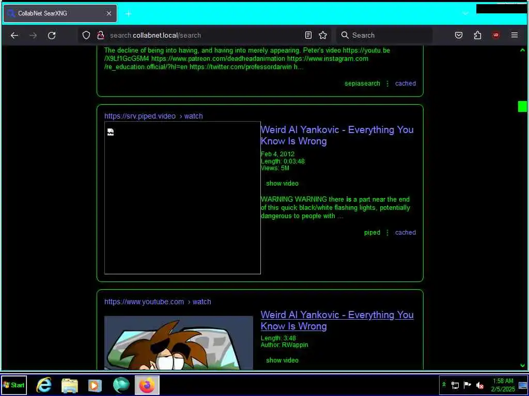Click the "Length: 3:48" text
Image resolution: width=529 pixels, height=396 pixels.
click(x=278, y=338)
